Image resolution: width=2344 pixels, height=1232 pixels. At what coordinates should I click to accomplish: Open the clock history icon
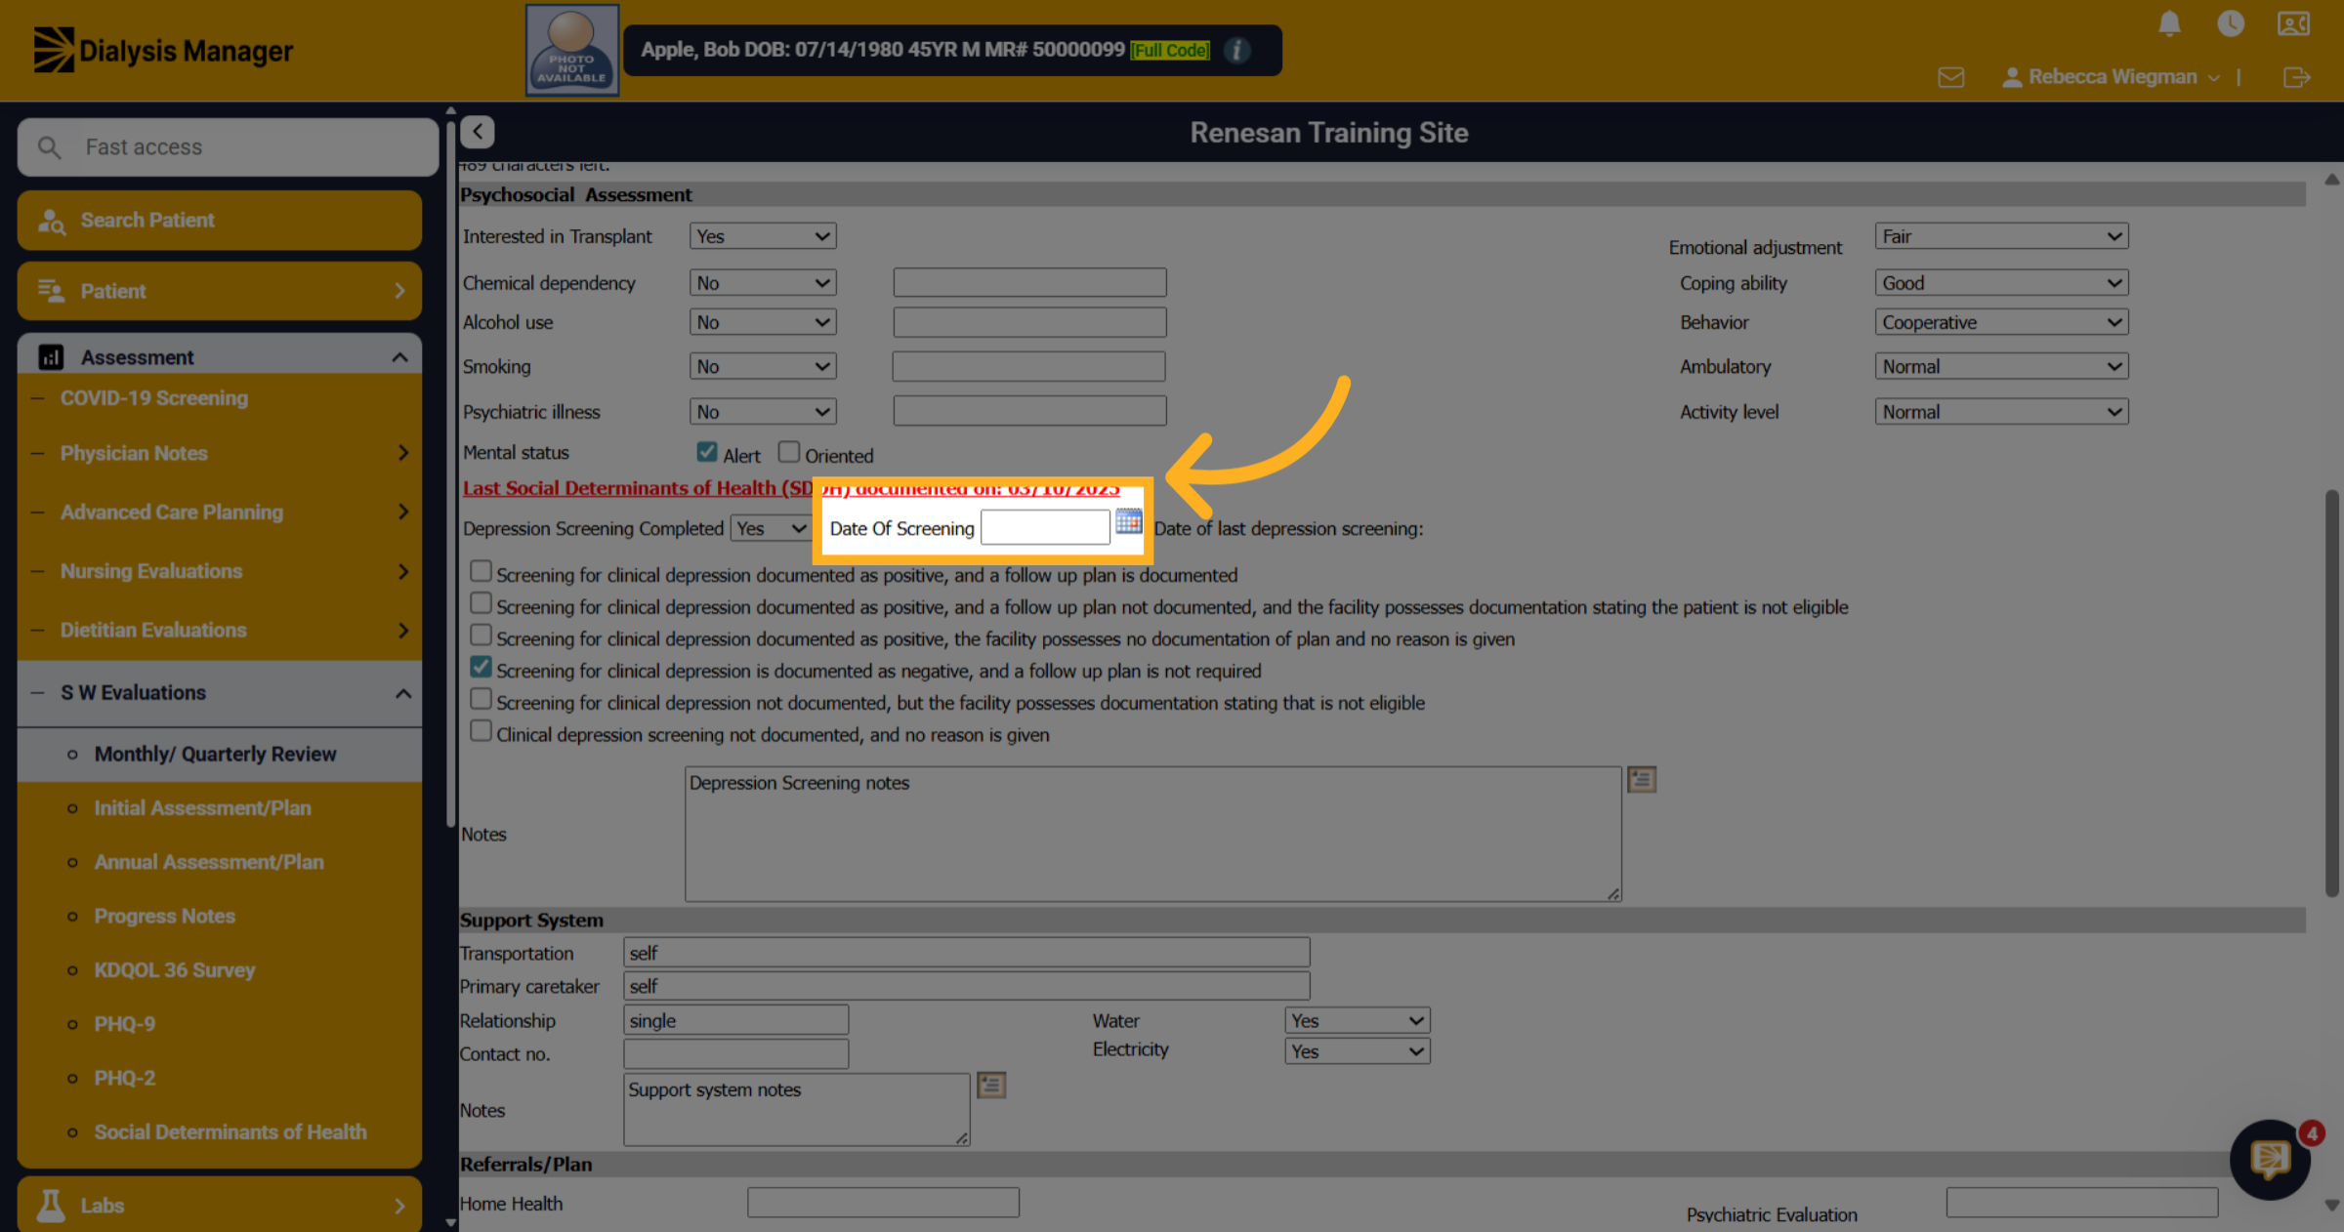pyautogui.click(x=2231, y=23)
